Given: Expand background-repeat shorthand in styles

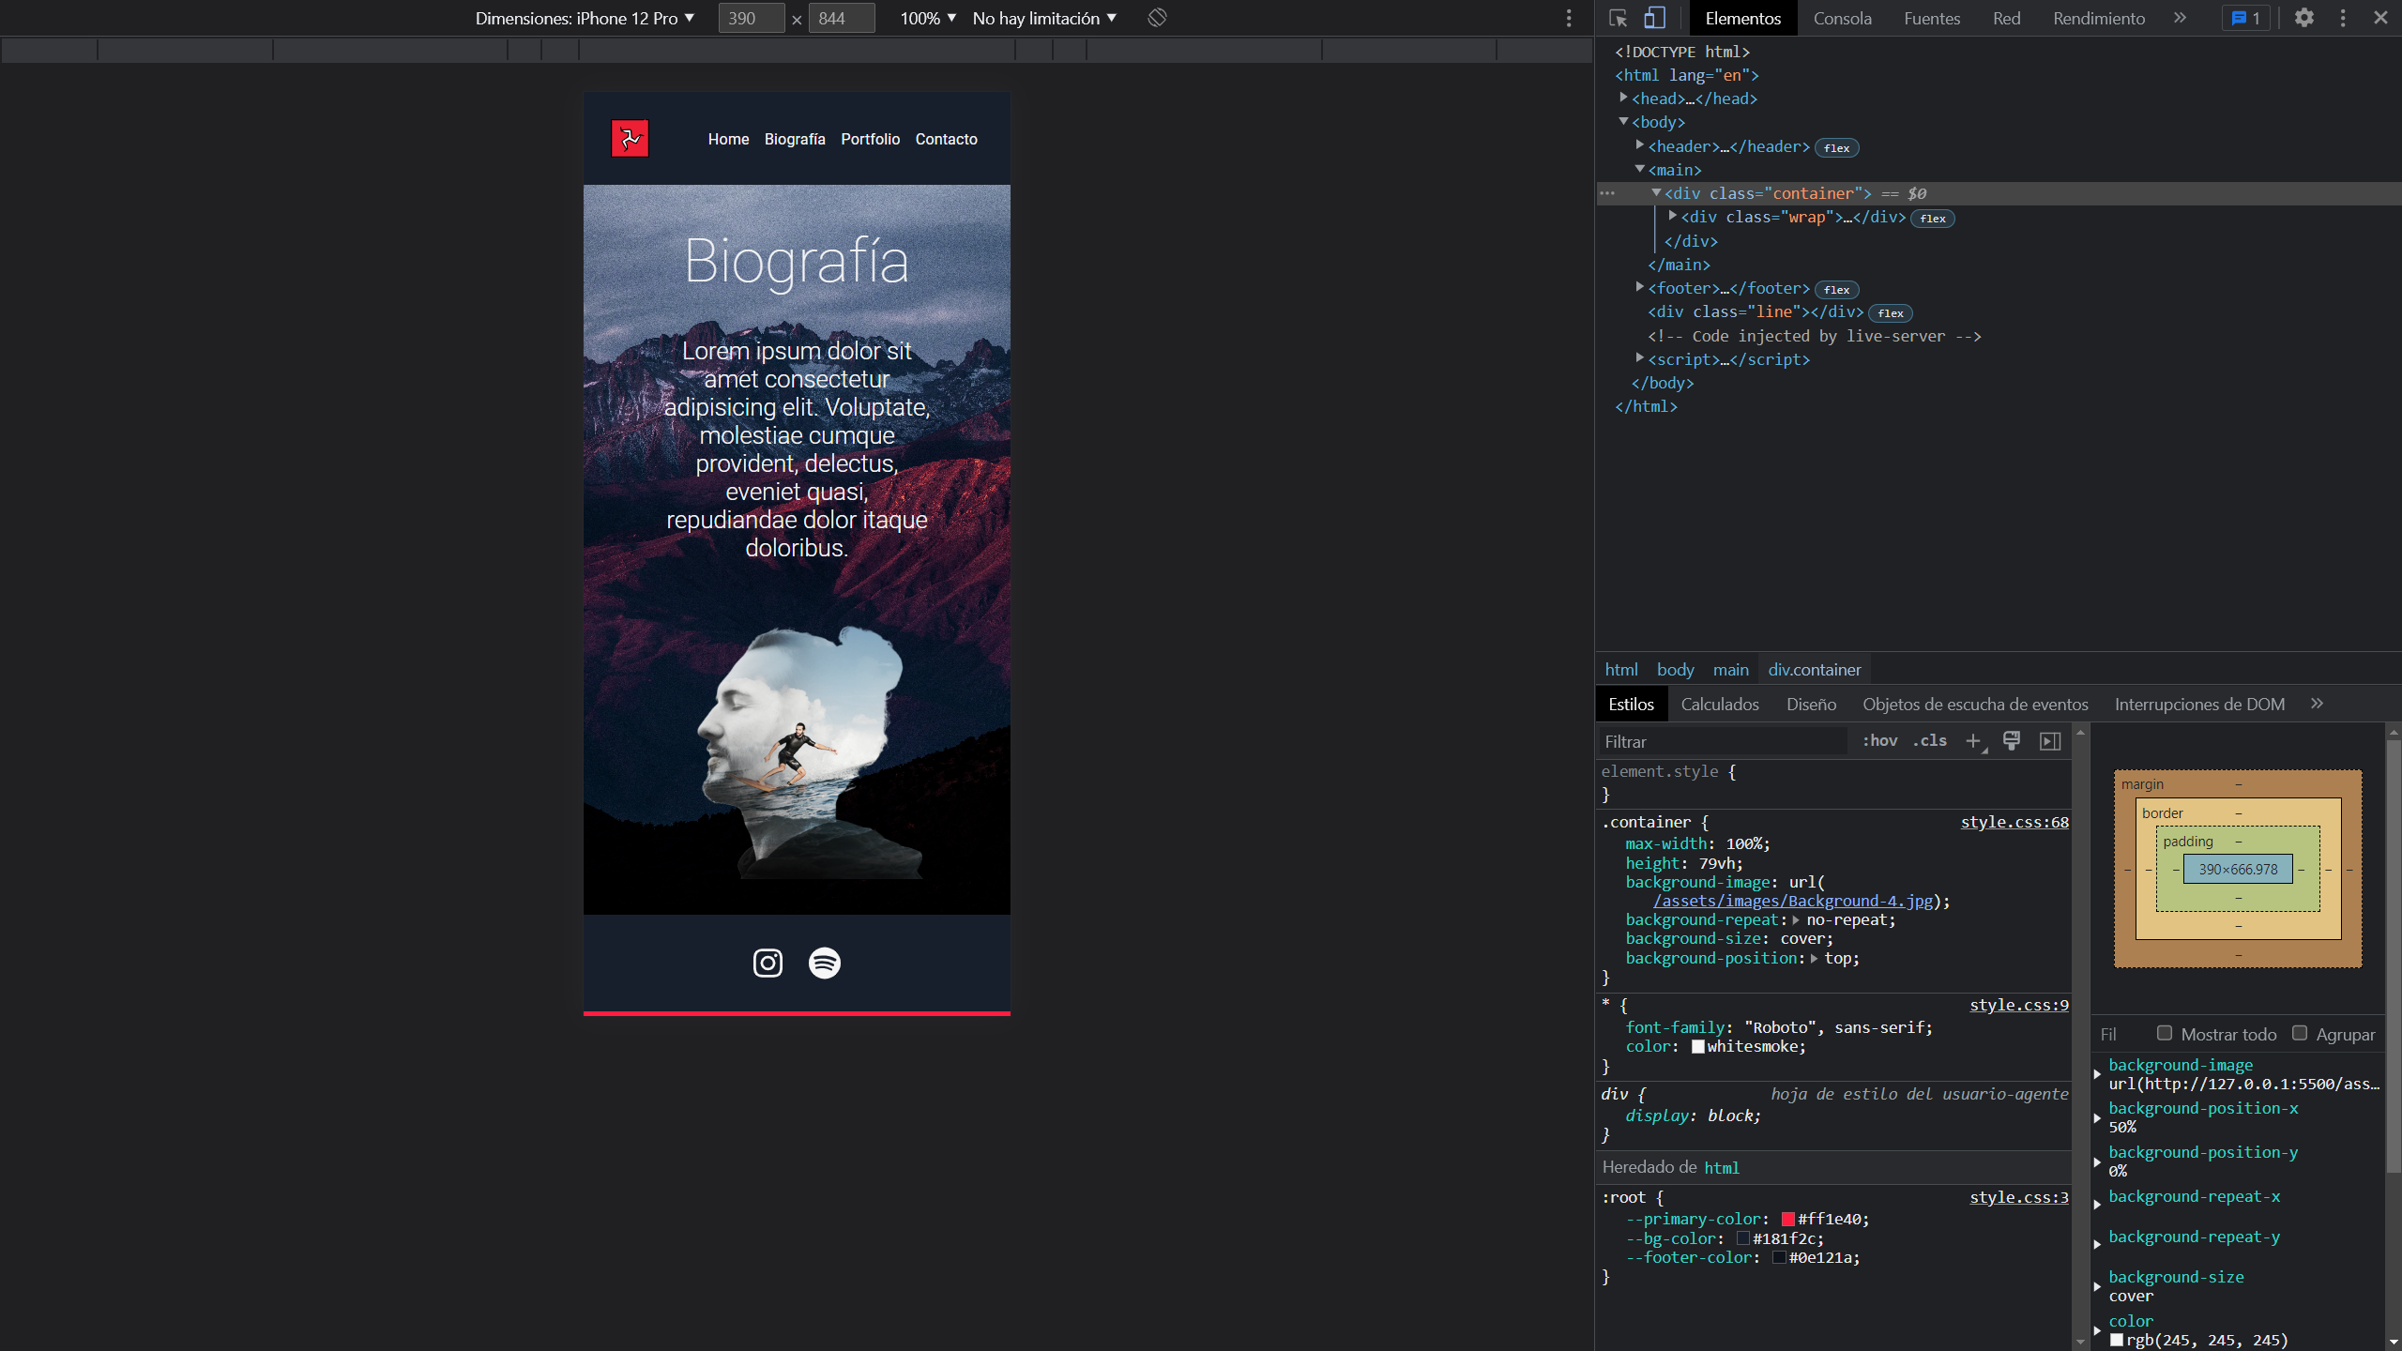Looking at the screenshot, I should (1796, 920).
